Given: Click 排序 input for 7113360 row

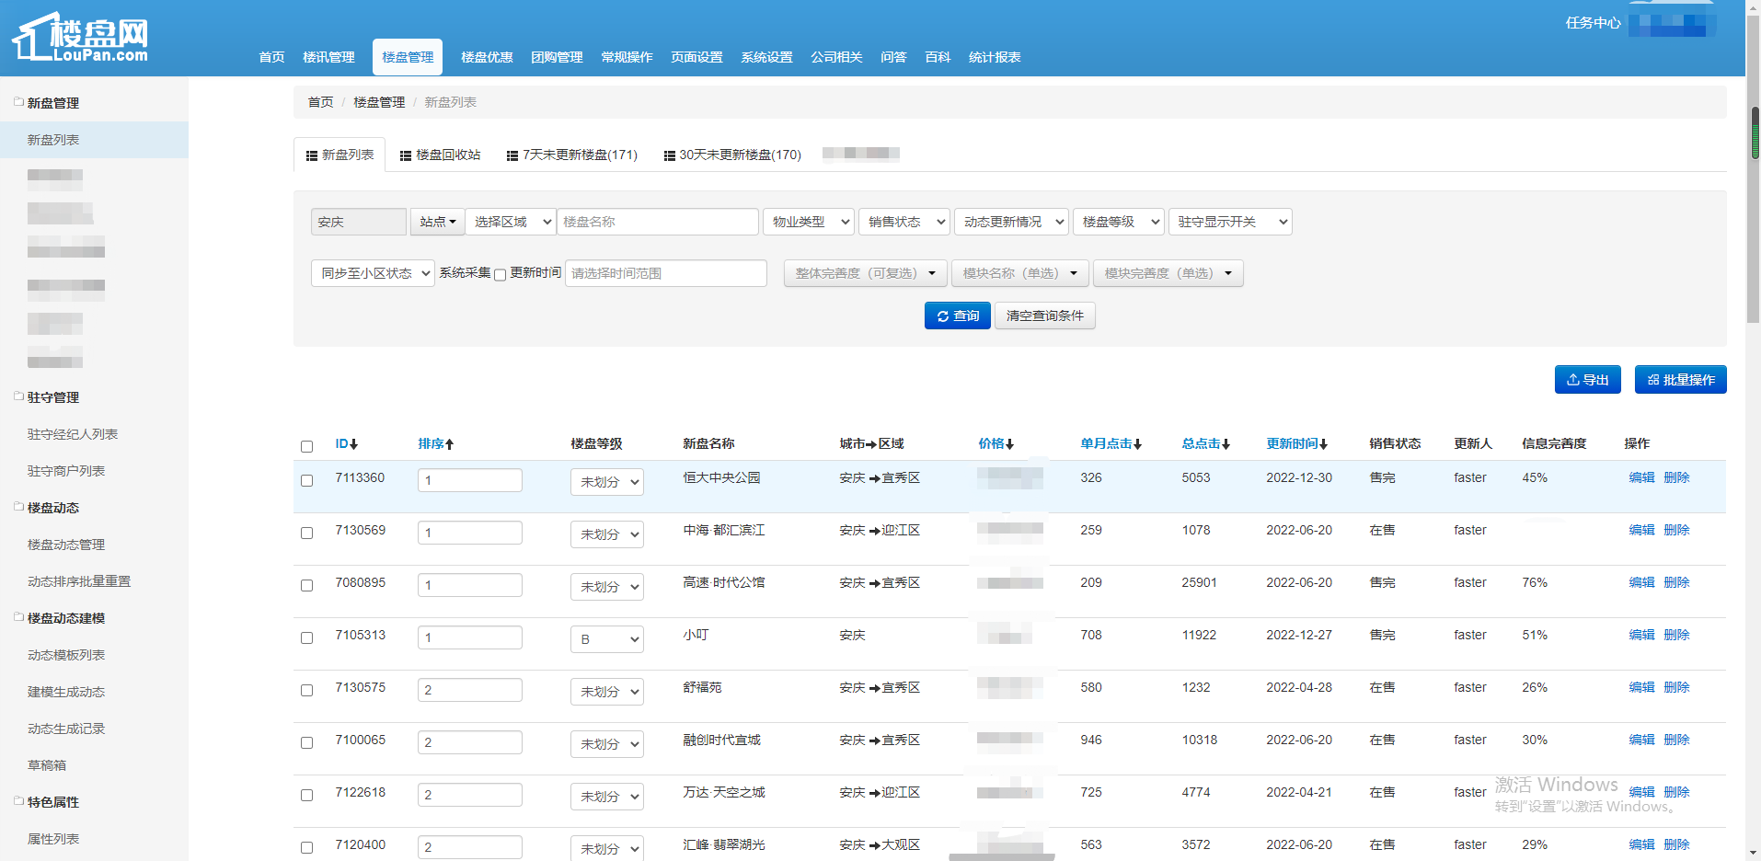Looking at the screenshot, I should point(470,480).
